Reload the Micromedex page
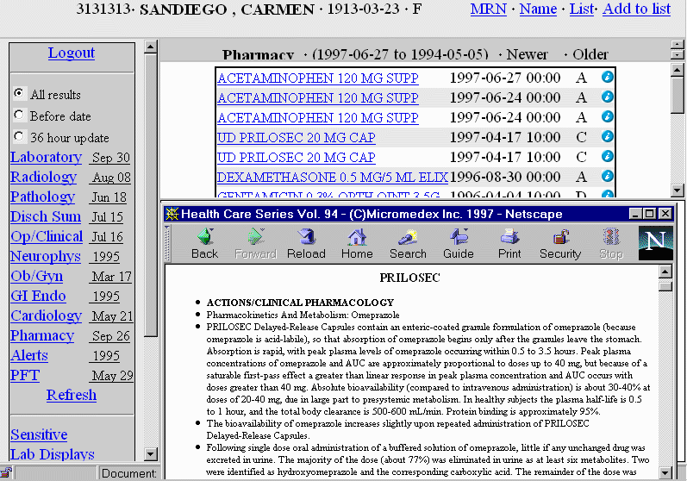The image size is (687, 481). point(306,244)
